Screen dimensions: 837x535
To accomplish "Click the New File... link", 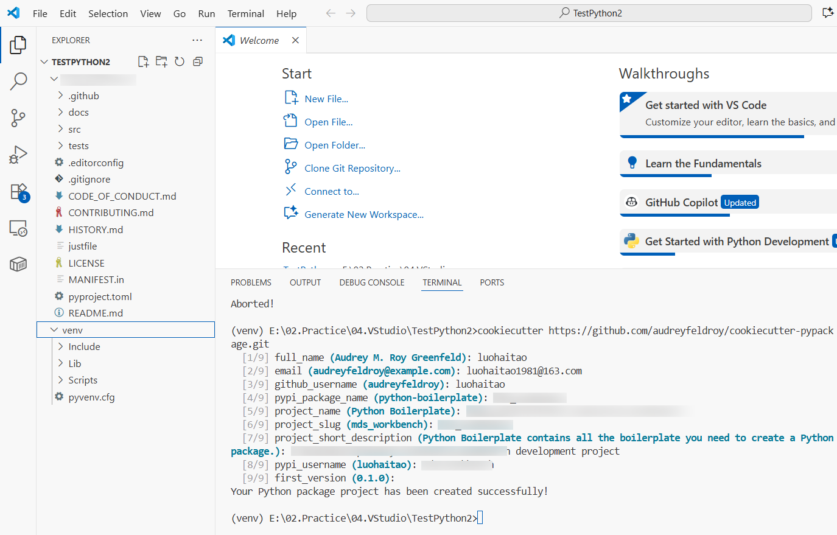I will pyautogui.click(x=326, y=99).
